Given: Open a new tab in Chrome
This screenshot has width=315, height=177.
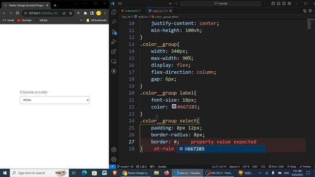Looking at the screenshot, I should coord(55,5).
